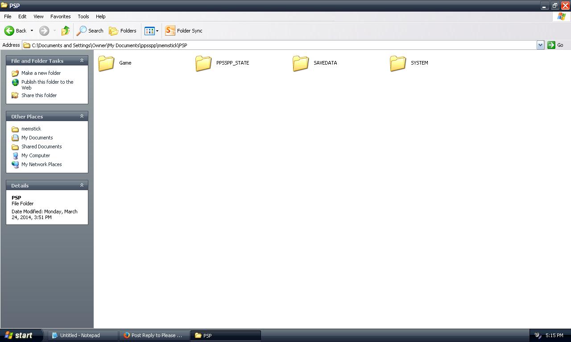Select the SYSTEM folder
571x342 pixels.
[398, 63]
